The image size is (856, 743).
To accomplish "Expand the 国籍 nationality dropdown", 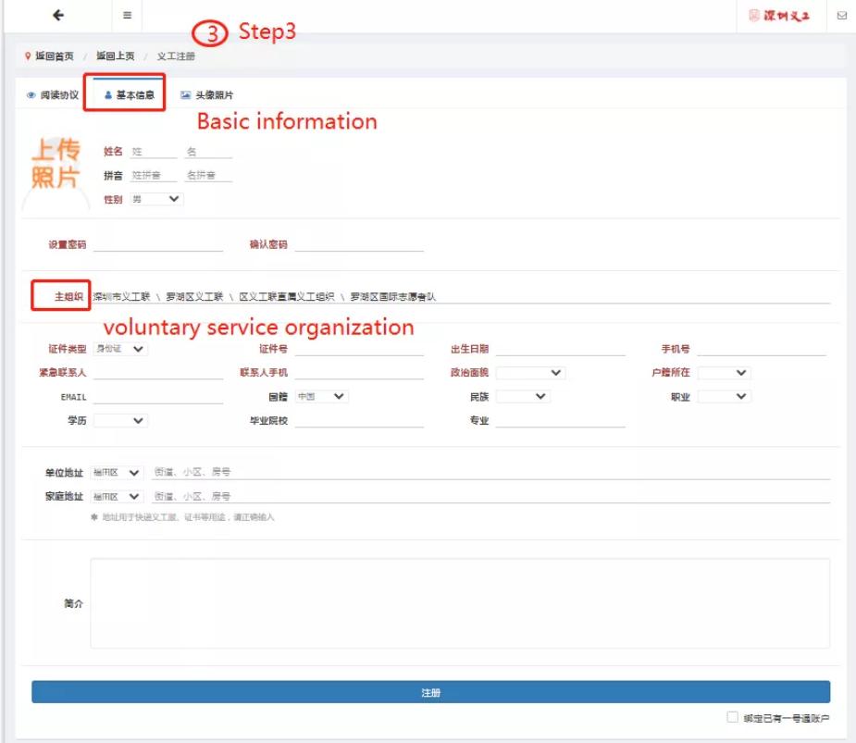I will click(321, 396).
